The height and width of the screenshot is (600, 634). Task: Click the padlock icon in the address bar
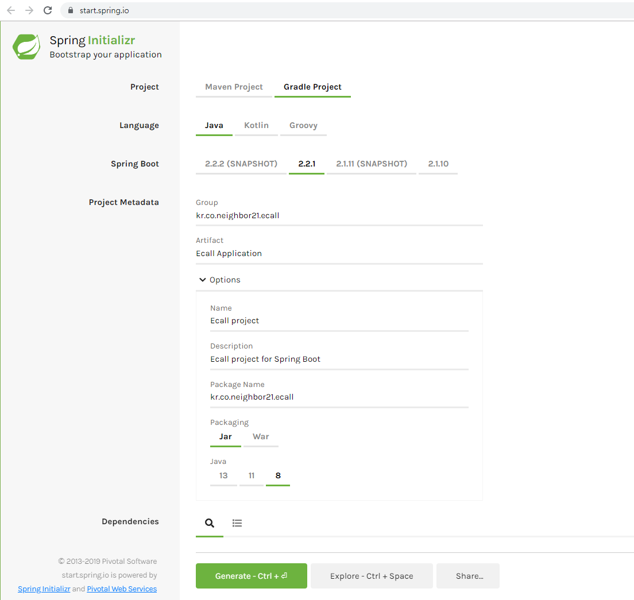point(71,10)
